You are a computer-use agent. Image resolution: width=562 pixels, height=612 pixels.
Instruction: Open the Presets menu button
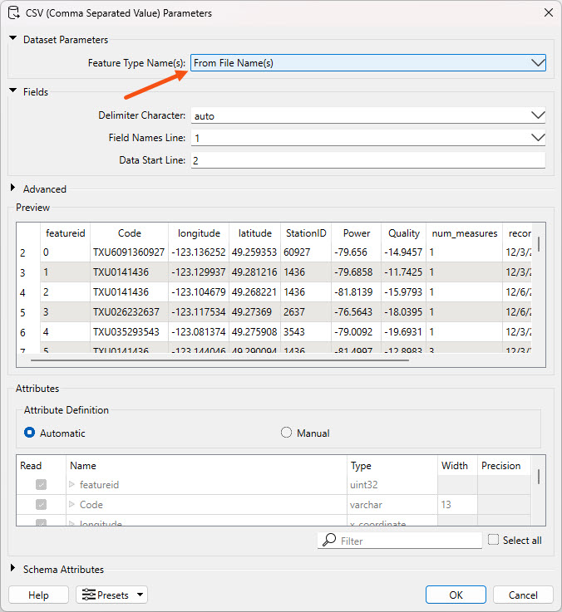pos(111,595)
